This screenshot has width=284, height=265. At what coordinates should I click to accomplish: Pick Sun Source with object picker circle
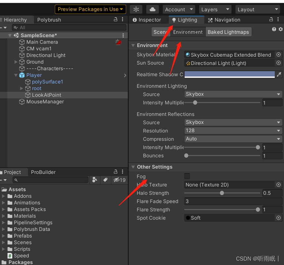[279, 63]
